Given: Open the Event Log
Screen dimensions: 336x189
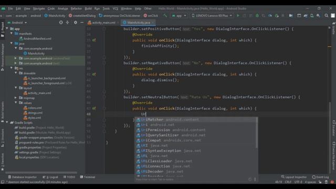Looking at the screenshot, I should [320, 177].
